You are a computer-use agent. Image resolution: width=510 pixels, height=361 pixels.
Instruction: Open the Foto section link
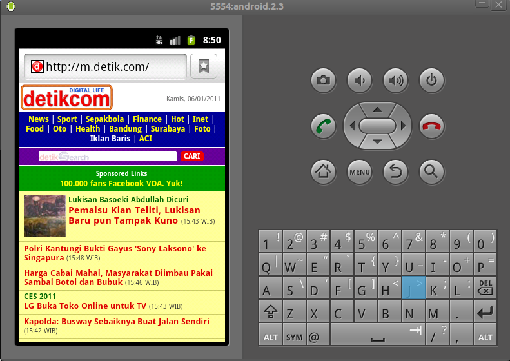tap(202, 129)
